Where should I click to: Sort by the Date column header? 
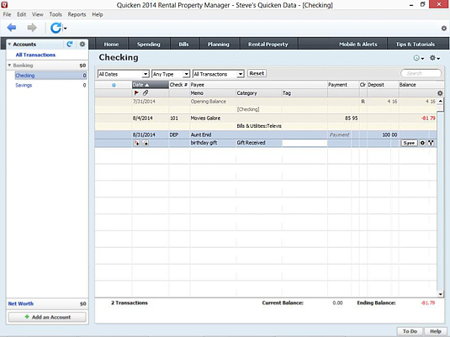(150, 85)
